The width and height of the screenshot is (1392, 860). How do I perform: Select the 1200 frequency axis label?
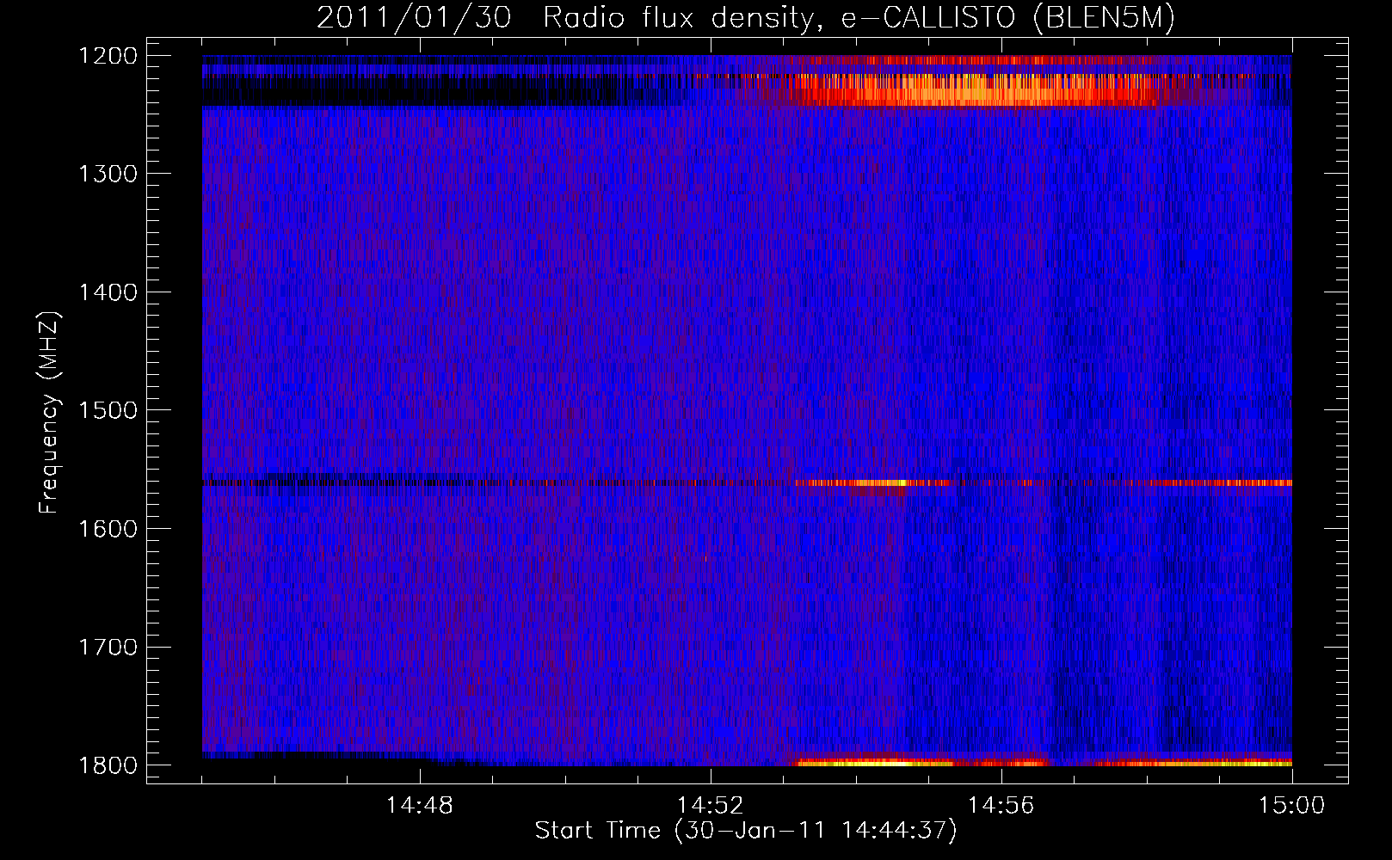[108, 56]
